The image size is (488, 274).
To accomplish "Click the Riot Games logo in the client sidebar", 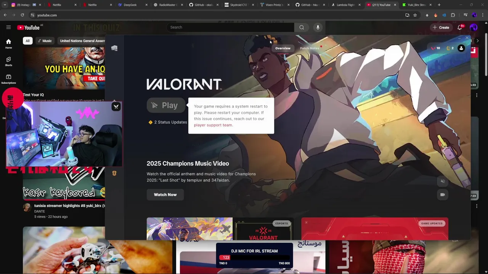I will click(x=114, y=48).
